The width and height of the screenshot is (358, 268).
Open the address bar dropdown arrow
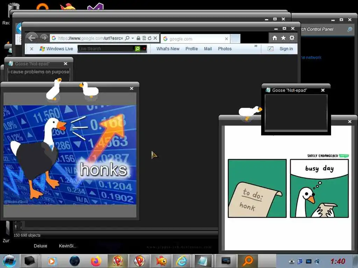[133, 38]
